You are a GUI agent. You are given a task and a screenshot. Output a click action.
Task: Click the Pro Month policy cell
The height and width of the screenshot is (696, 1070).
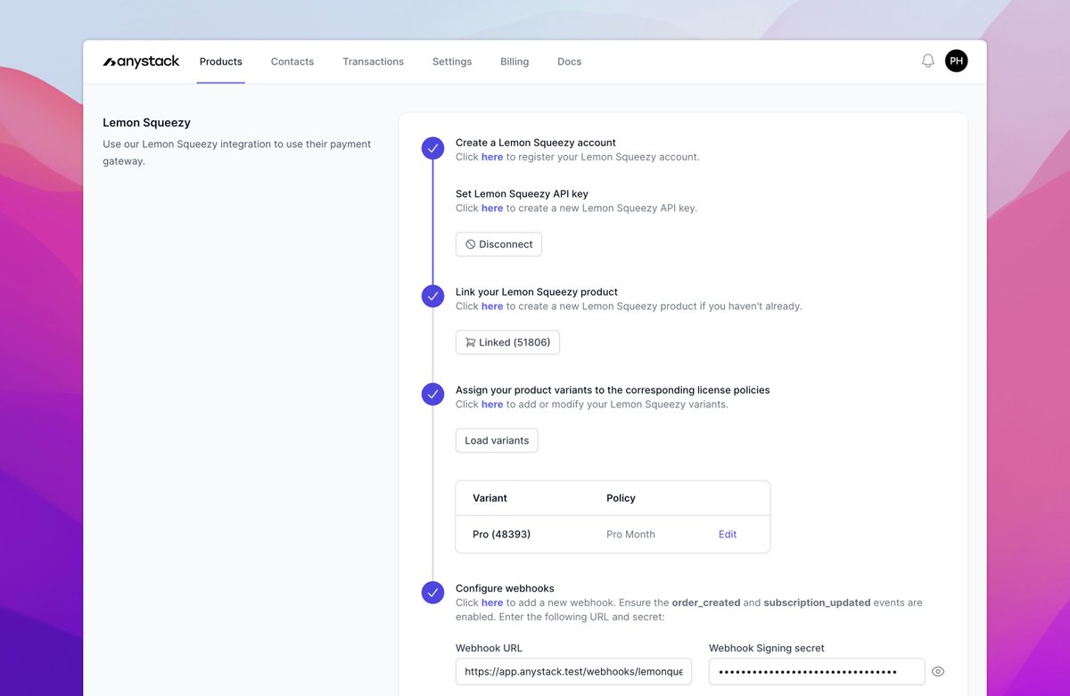coord(630,535)
